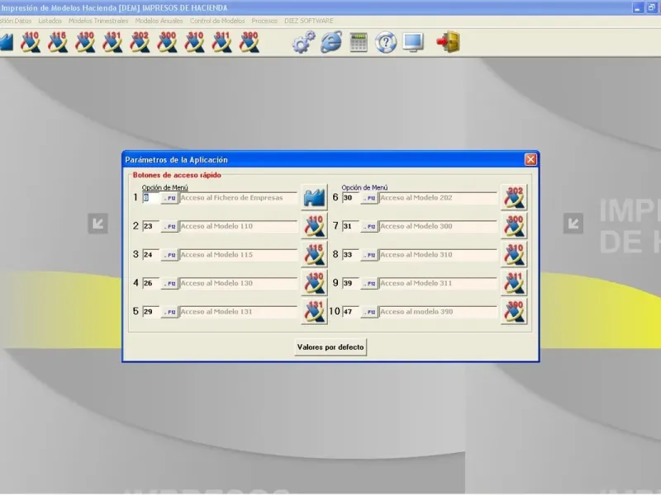The height and width of the screenshot is (495, 661).
Task: Open F12 lookup for quick button 6
Action: click(x=369, y=198)
